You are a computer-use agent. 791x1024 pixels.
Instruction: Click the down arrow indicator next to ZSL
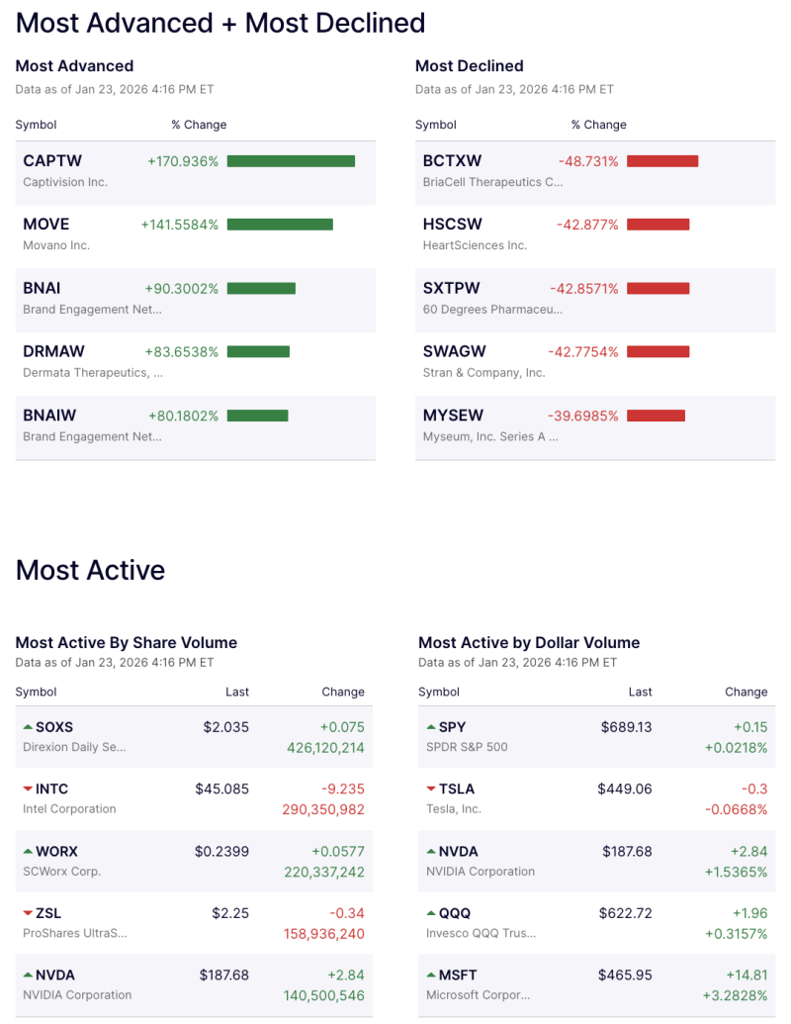30,913
